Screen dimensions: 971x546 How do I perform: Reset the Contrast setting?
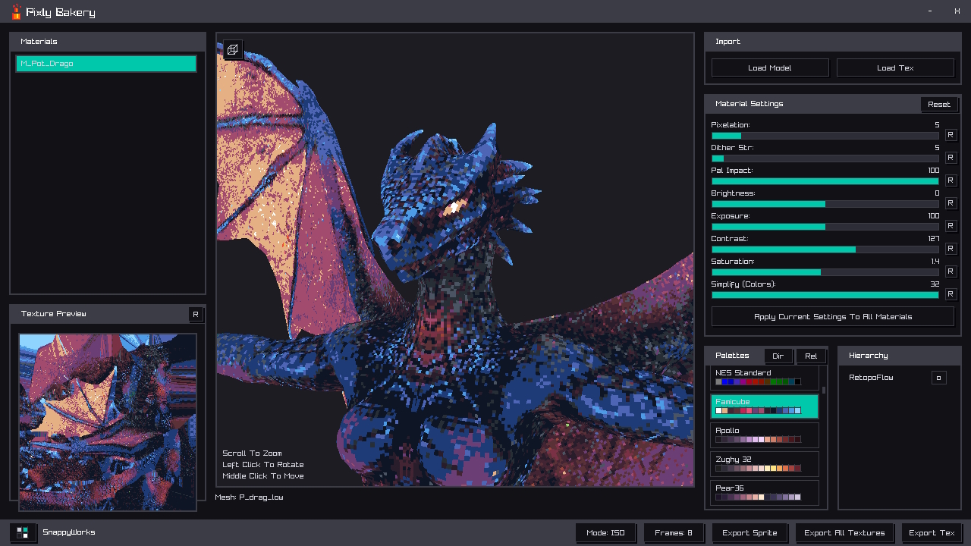click(951, 249)
